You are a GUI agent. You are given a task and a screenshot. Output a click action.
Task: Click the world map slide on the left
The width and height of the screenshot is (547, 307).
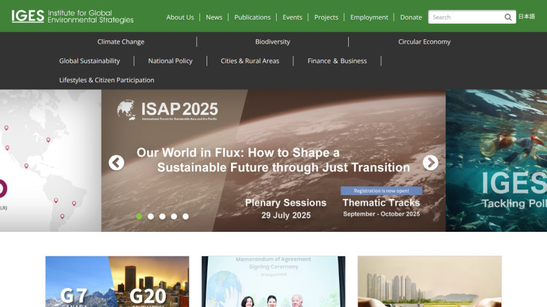[x=51, y=161]
